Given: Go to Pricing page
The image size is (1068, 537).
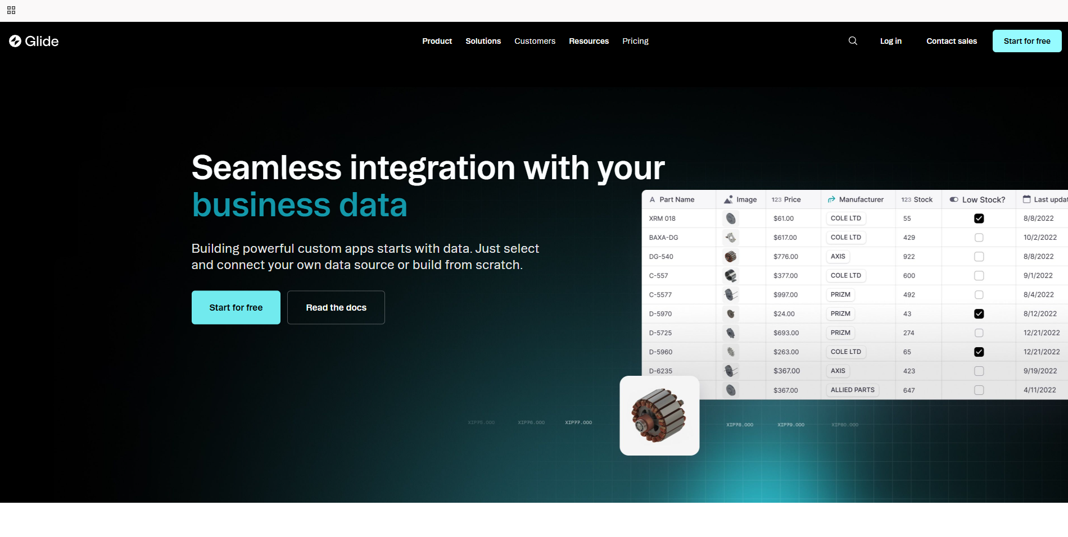Looking at the screenshot, I should point(635,41).
